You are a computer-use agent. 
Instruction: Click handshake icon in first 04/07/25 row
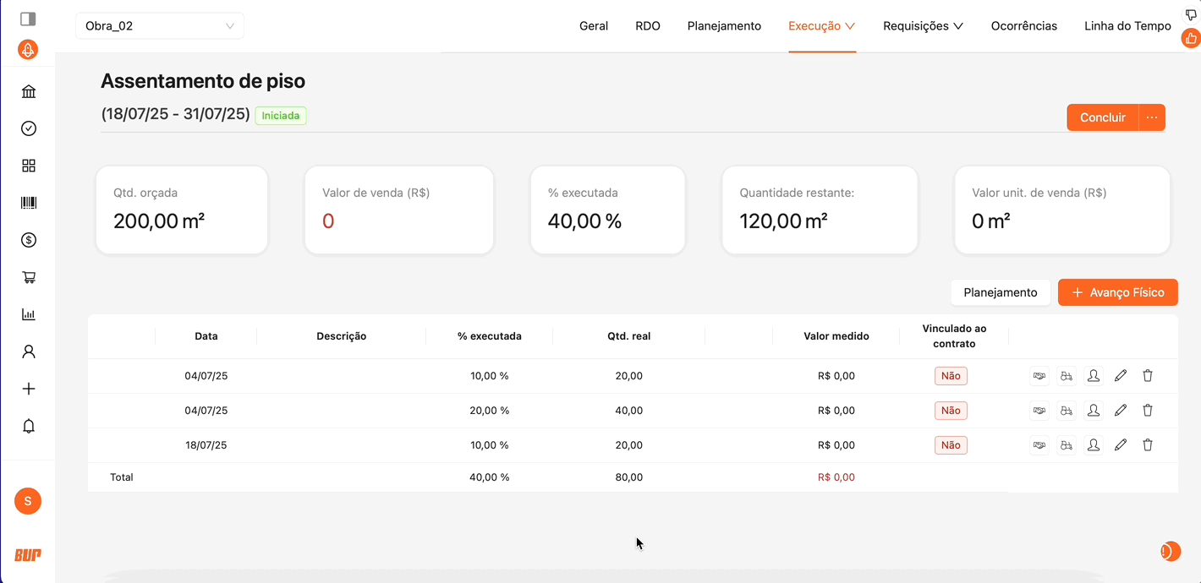(1039, 376)
